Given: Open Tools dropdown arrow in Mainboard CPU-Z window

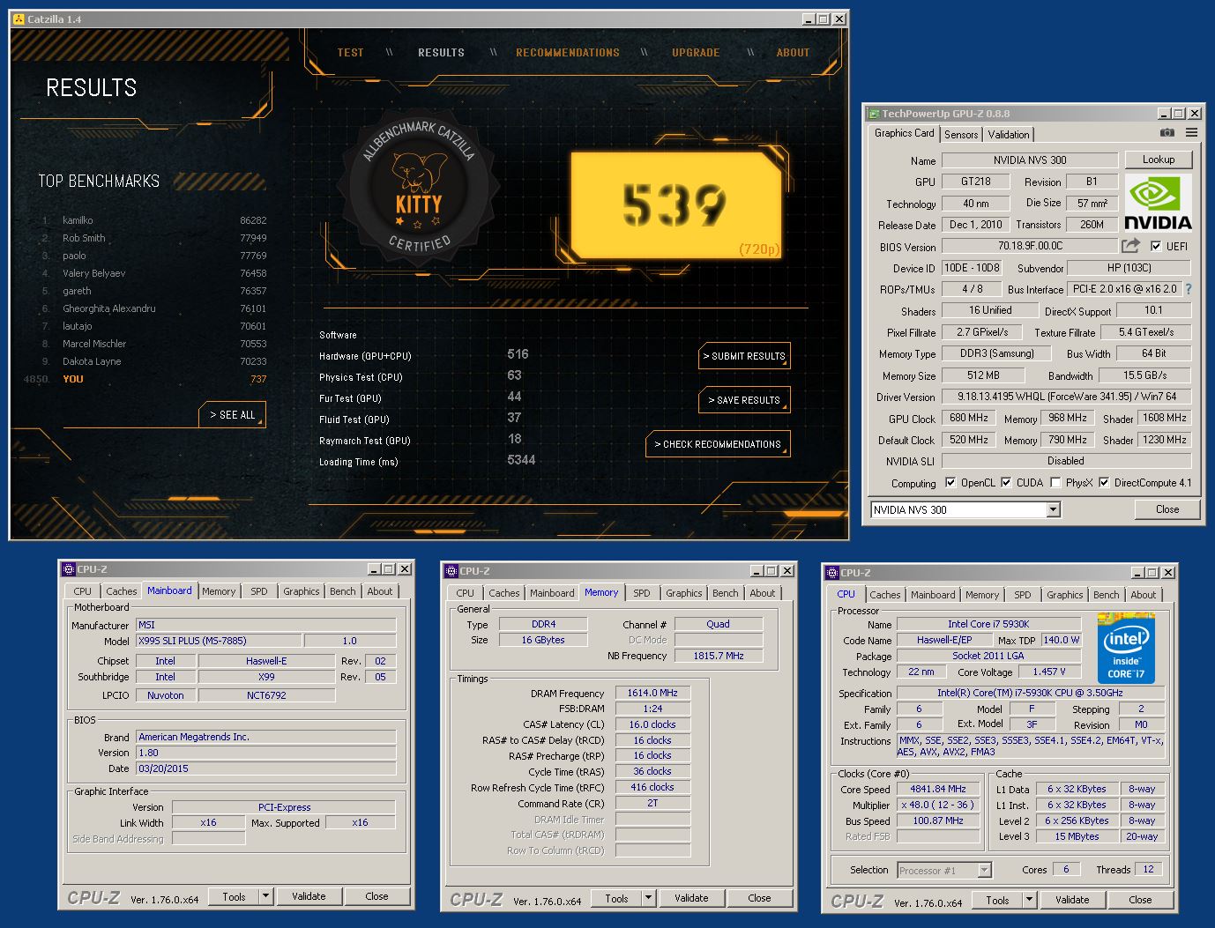Looking at the screenshot, I should click(265, 896).
